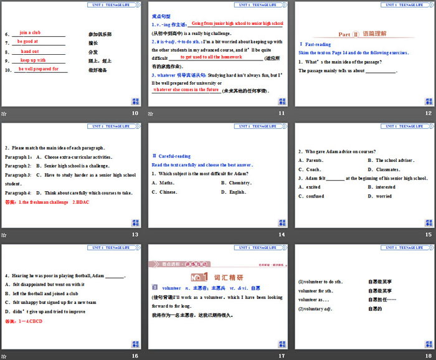
Task: Select slide 16 about Adam playing football
Action: 72,297
